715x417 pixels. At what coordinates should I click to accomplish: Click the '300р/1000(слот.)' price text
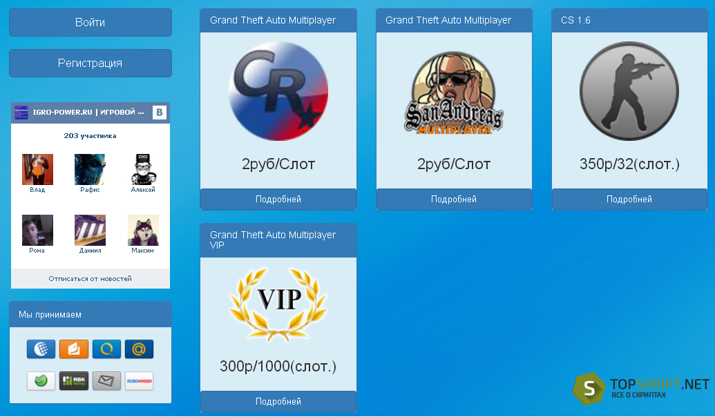278,366
